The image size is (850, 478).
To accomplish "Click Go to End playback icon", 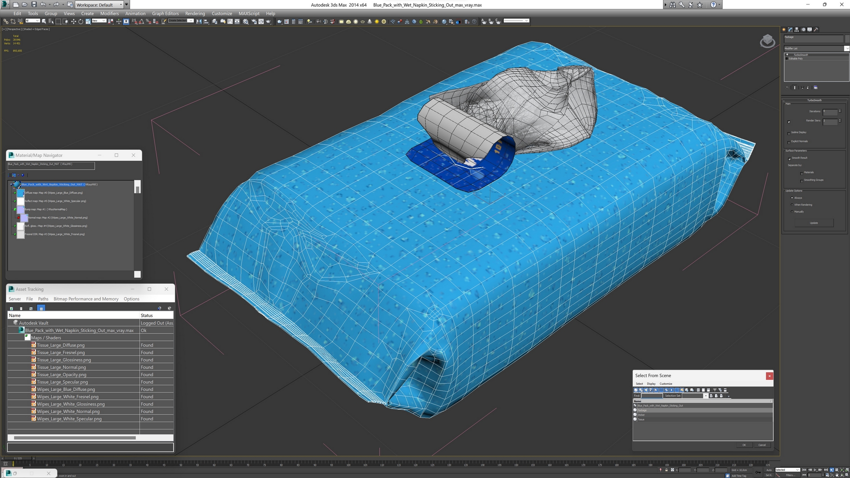I will (x=826, y=470).
